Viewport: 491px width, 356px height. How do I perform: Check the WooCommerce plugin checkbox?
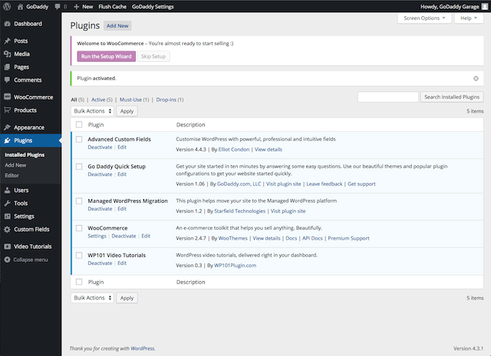pos(79,228)
